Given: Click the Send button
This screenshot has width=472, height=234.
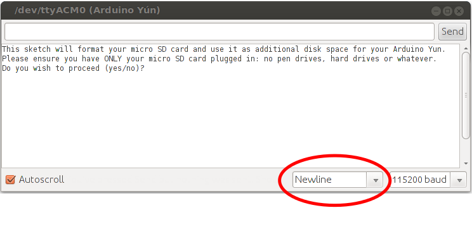Looking at the screenshot, I should coord(452,32).
